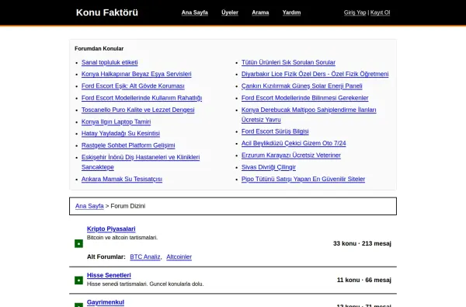Open the Arama menu item

tap(260, 12)
